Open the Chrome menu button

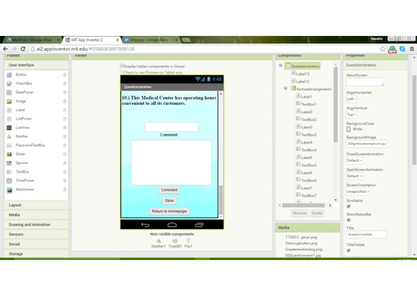coord(412,49)
